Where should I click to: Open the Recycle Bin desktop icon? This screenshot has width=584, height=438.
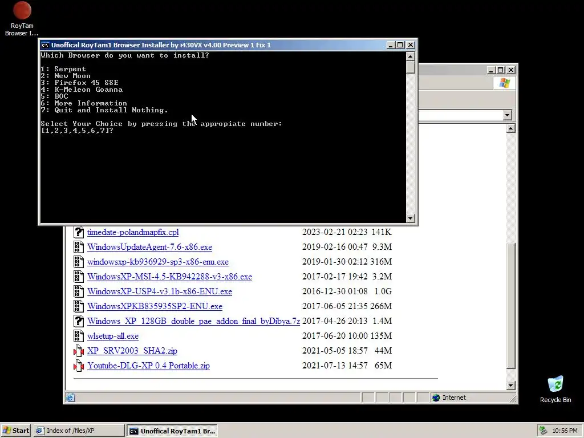point(555,389)
